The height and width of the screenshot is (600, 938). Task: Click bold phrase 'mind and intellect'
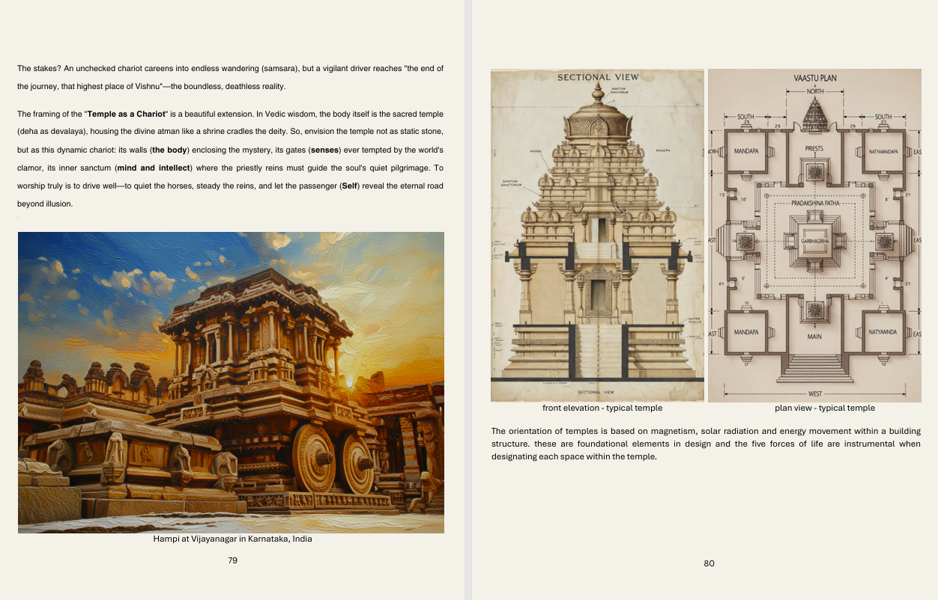[154, 168]
